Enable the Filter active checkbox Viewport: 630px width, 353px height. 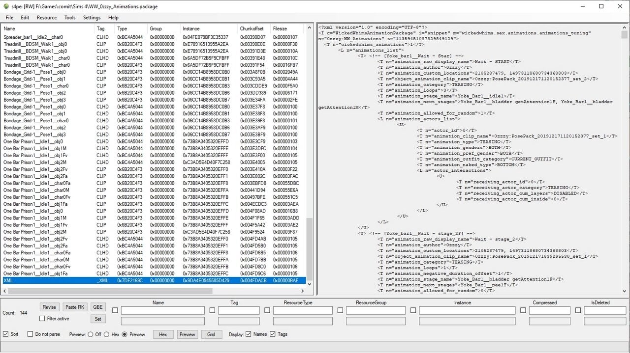[42, 319]
